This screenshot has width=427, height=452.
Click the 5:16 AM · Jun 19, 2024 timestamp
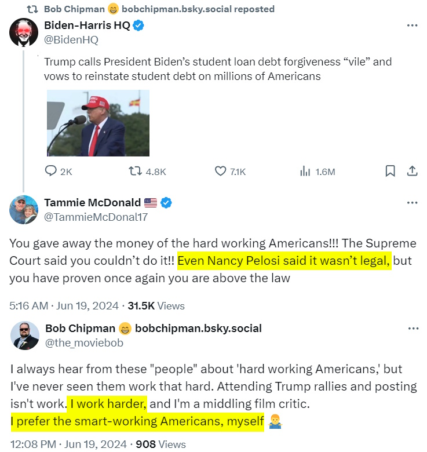(x=63, y=305)
